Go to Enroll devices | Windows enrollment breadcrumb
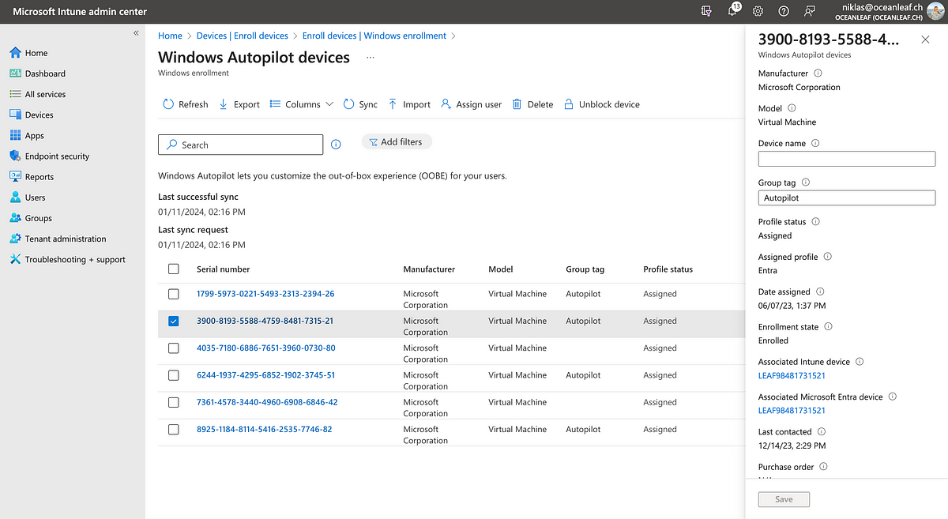Image resolution: width=948 pixels, height=519 pixels. (374, 36)
